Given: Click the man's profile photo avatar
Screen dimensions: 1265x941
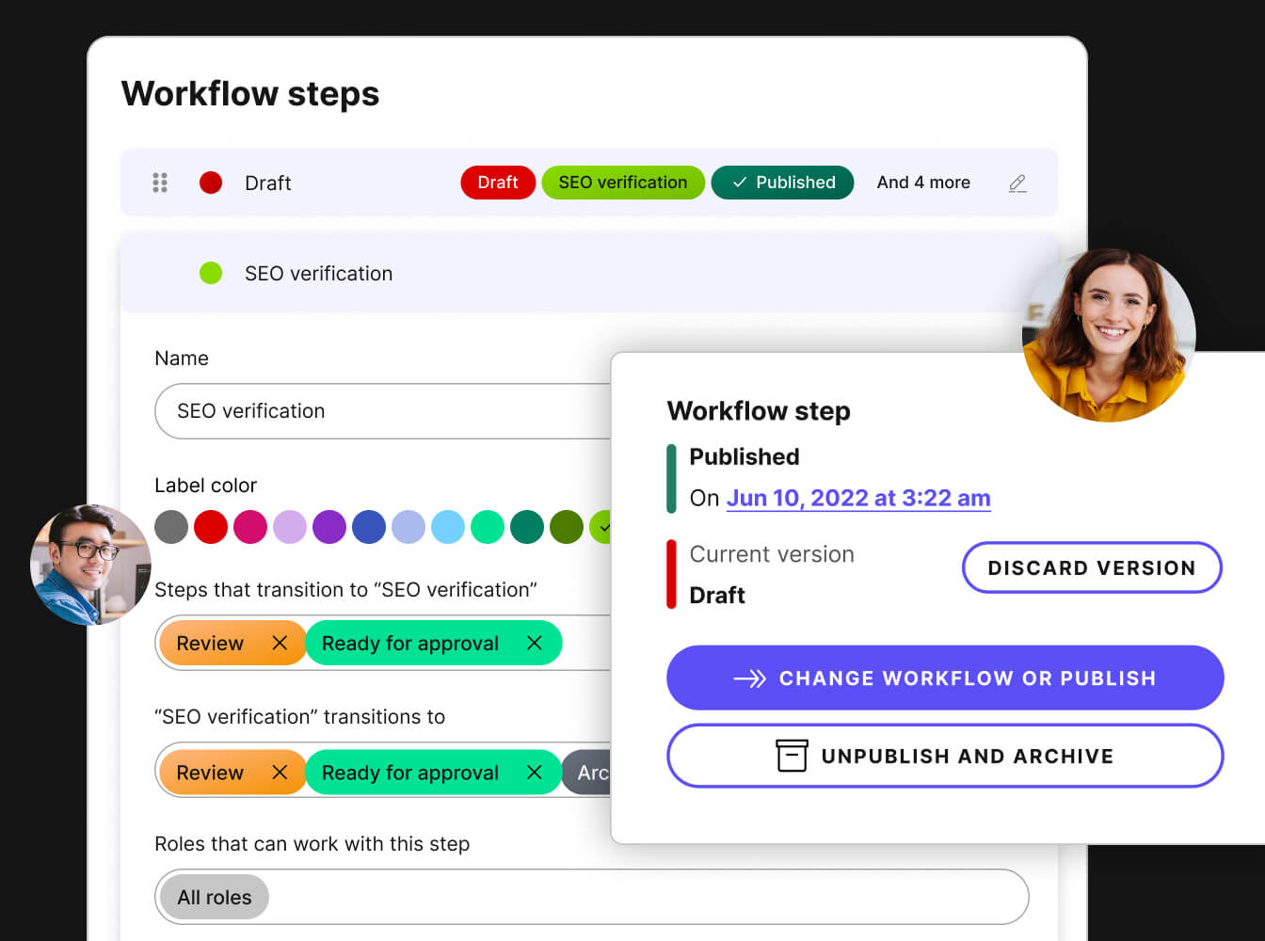Looking at the screenshot, I should click(90, 565).
